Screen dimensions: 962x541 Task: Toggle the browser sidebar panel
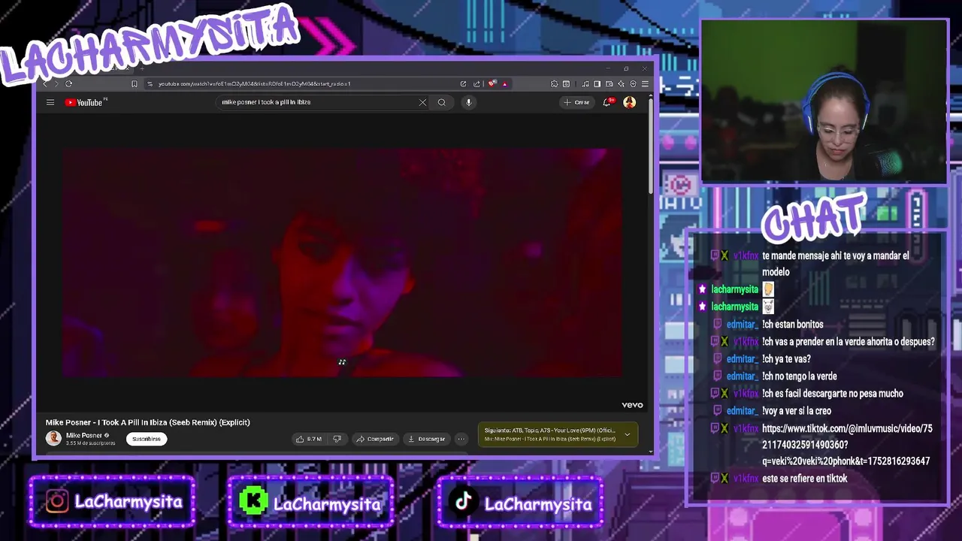[x=597, y=83]
